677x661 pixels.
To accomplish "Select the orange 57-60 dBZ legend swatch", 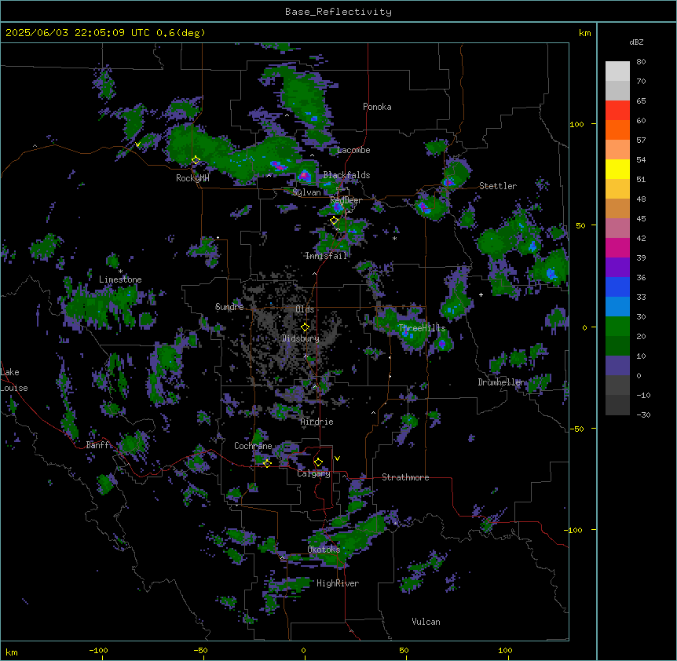I will [x=617, y=130].
